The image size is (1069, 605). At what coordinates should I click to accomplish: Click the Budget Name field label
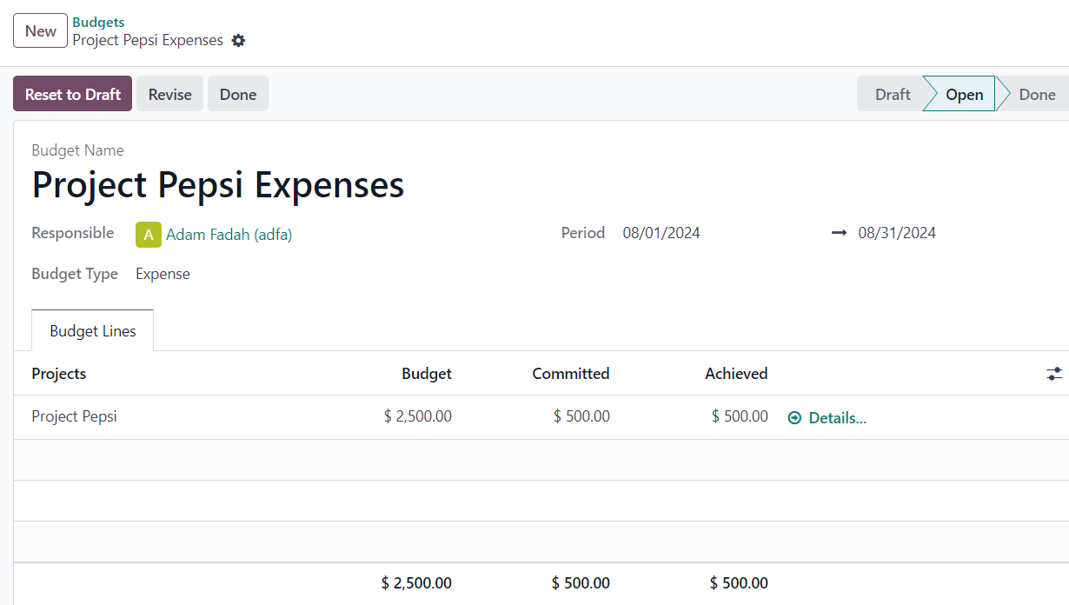(x=78, y=150)
